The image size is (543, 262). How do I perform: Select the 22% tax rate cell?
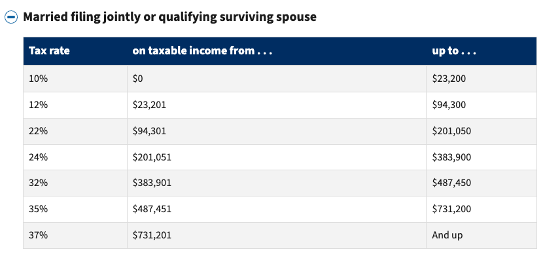(x=39, y=130)
